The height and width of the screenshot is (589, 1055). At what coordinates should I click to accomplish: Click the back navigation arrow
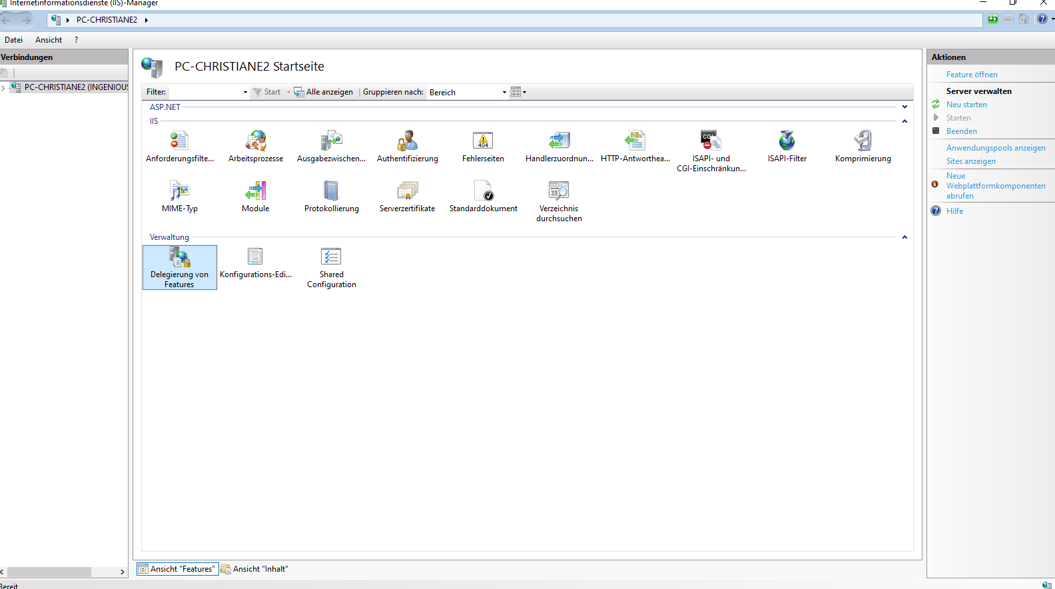7,20
